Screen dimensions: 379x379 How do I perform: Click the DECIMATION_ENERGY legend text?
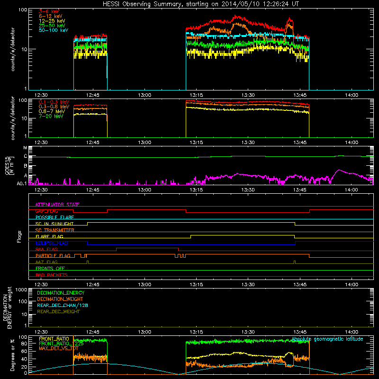(x=61, y=293)
